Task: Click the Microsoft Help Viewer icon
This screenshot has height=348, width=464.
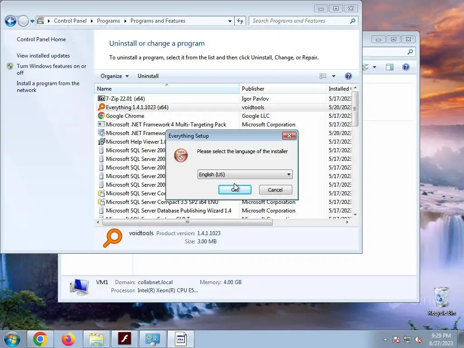Action: (101, 141)
